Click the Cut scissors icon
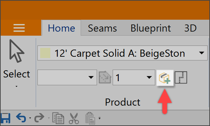This screenshot has width=210, height=126. pyautogui.click(x=74, y=118)
